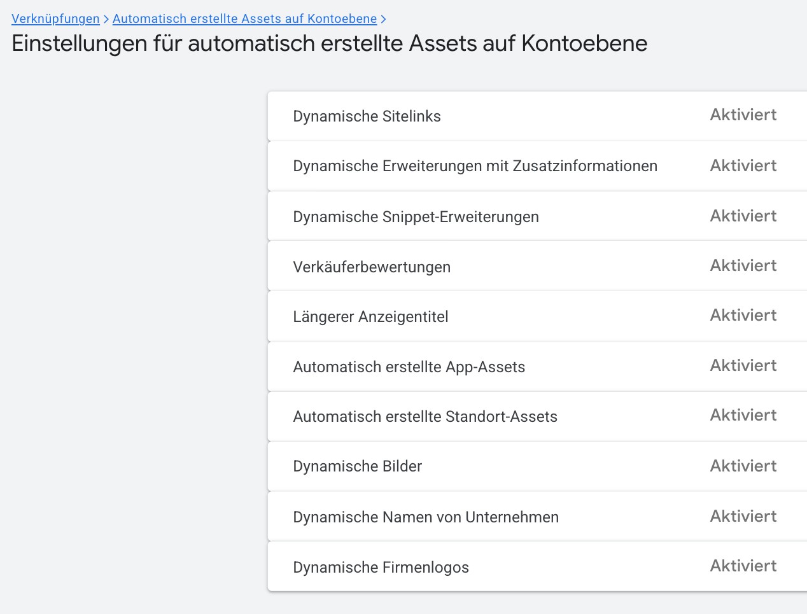Screen dimensions: 807x614
Task: Open the Dynamische Snippet-Erweiterungen setting
Action: tap(416, 216)
